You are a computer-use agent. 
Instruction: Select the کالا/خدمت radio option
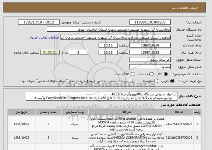[x=133, y=74]
